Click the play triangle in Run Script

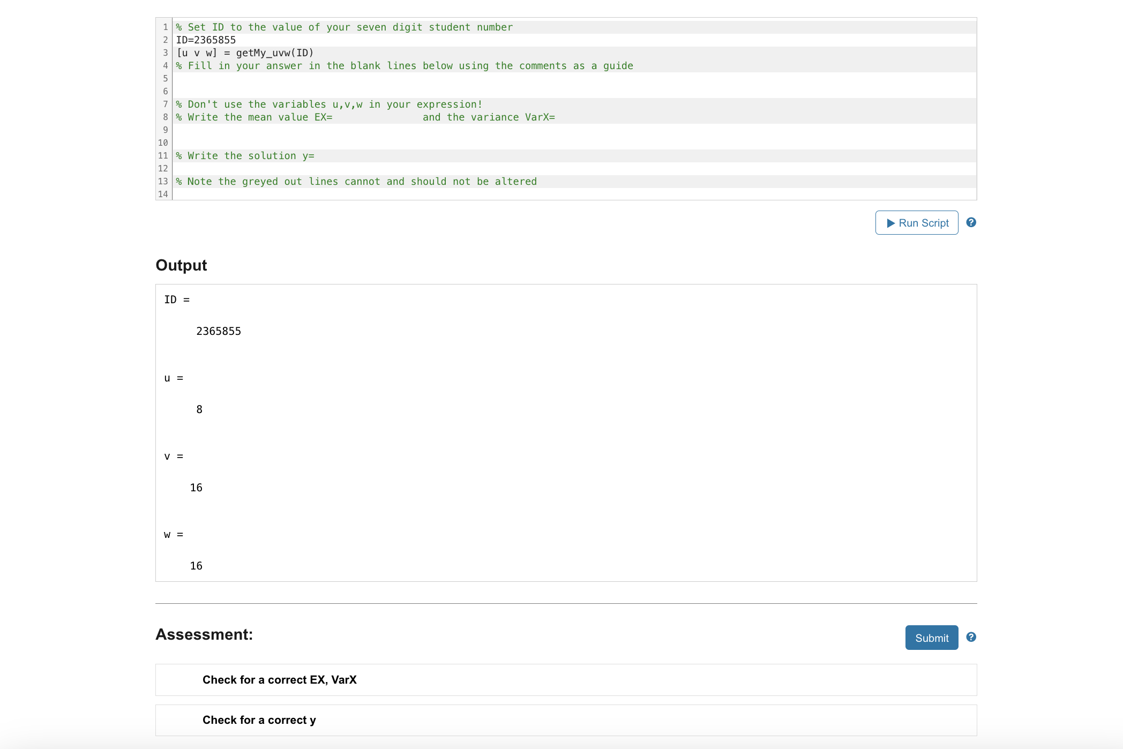point(890,223)
